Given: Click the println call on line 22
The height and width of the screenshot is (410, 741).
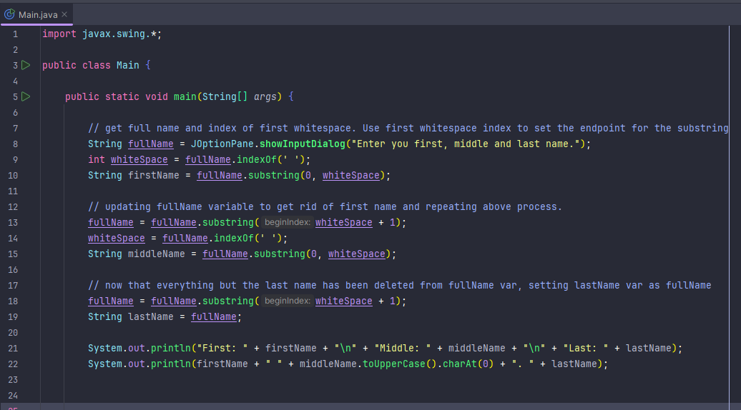Looking at the screenshot, I should point(171,364).
